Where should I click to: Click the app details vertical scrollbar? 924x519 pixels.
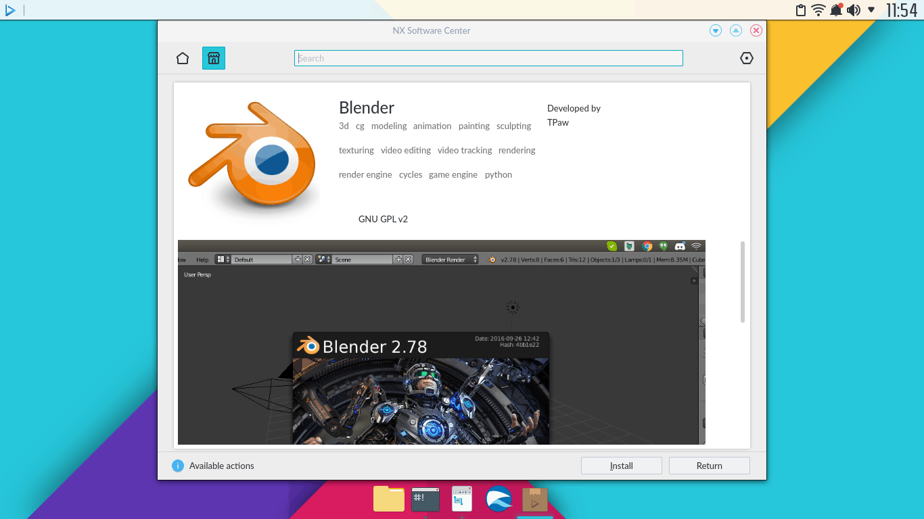743,282
